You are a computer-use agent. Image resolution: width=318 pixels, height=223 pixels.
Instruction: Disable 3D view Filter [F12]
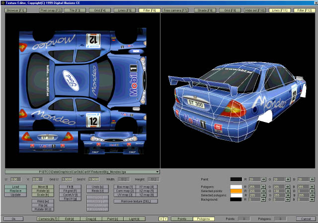point(305,10)
